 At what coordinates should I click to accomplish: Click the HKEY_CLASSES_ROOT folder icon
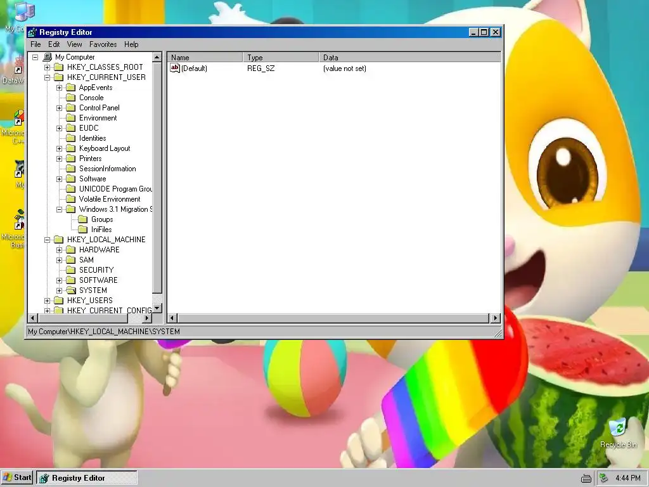59,67
